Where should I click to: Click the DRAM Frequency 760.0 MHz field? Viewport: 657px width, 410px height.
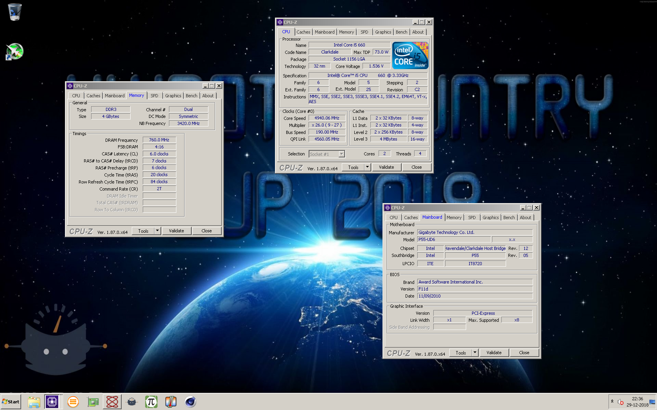click(159, 140)
